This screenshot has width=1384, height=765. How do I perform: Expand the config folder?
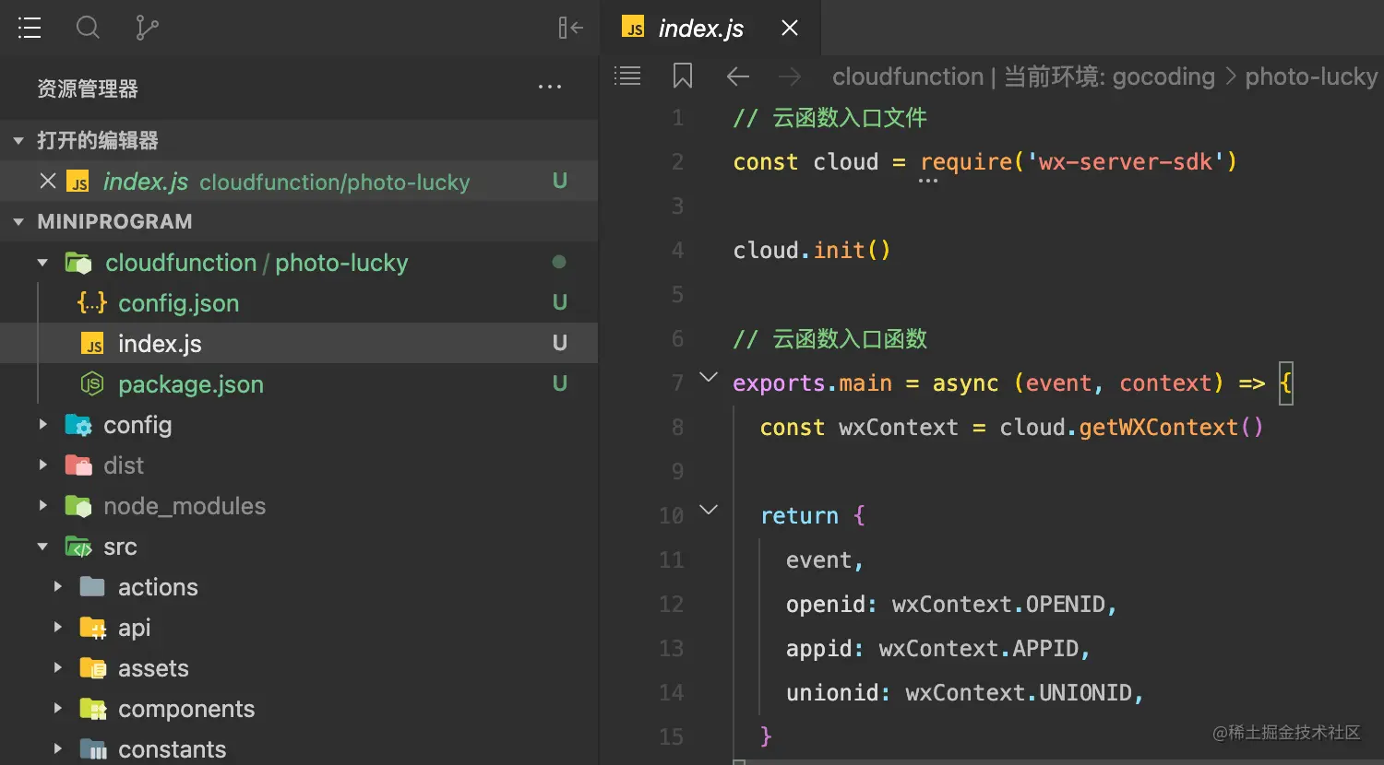[x=42, y=425]
